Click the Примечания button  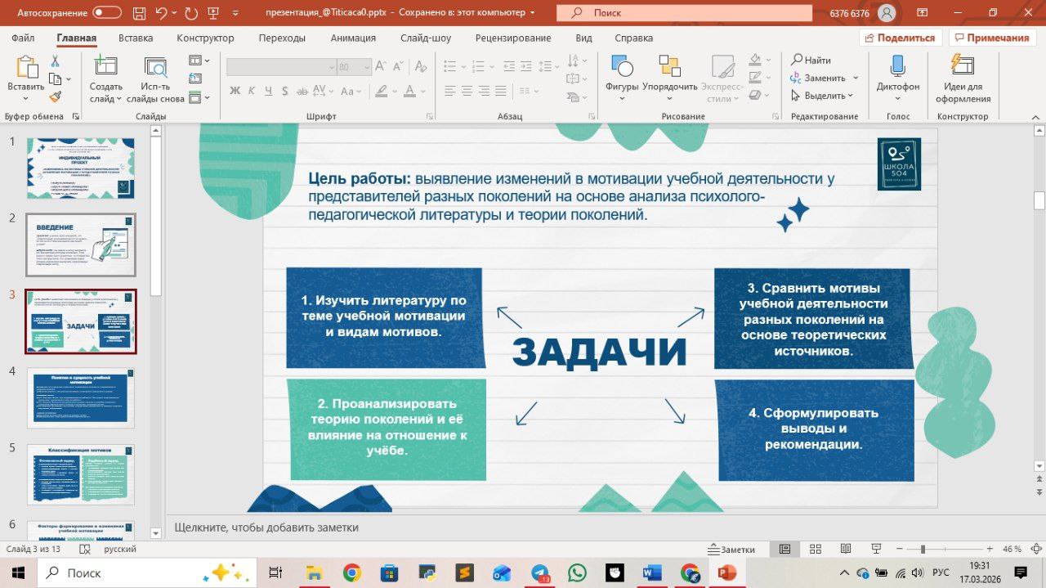click(991, 38)
